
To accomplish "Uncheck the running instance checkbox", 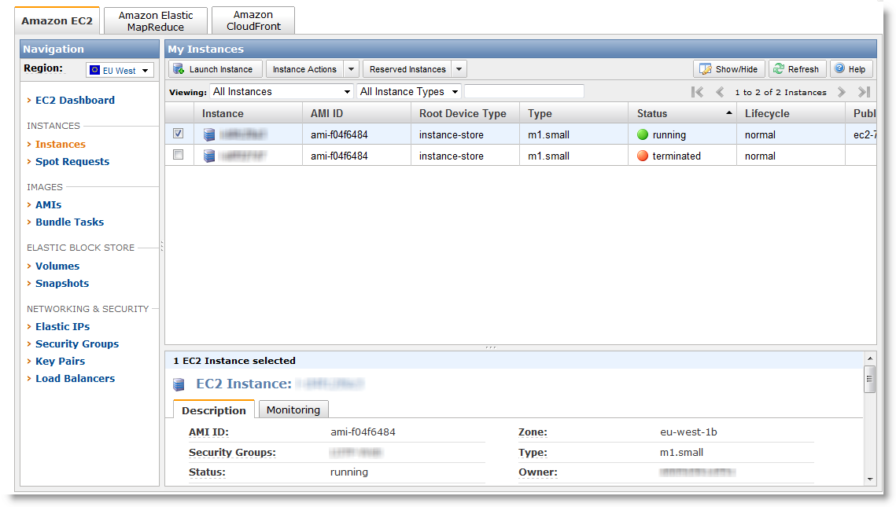I will [179, 134].
